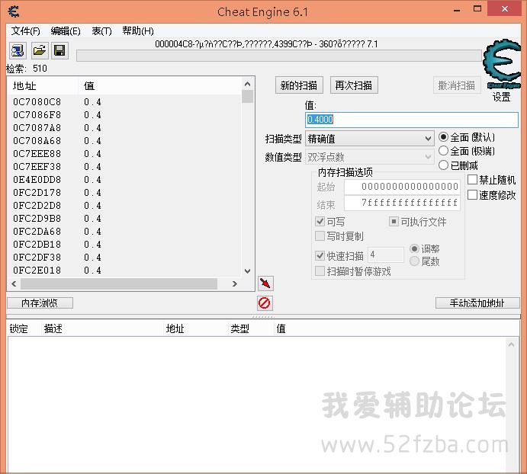527x474 pixels.
Task: Click the 值 input field containing 0.4000
Action: 410,120
